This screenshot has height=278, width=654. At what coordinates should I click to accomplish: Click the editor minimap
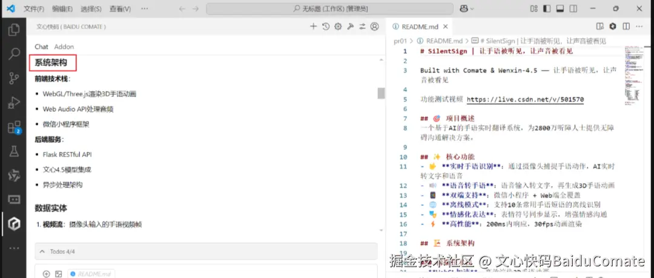point(633,75)
